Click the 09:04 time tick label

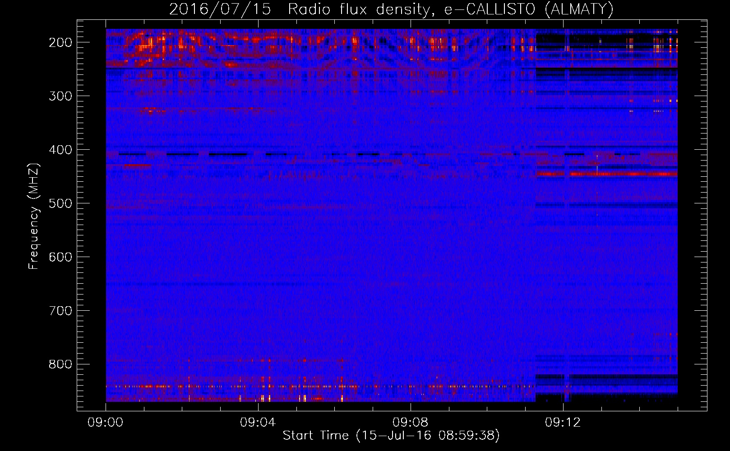(258, 423)
